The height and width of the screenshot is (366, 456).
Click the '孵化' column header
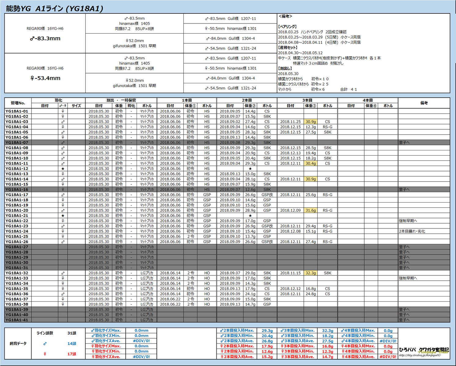[131, 106]
